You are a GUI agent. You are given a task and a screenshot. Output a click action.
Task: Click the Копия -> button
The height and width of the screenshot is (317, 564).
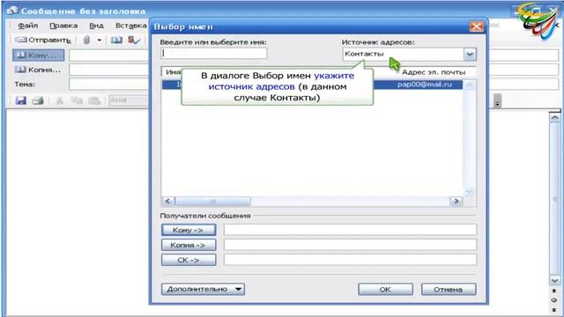tap(189, 245)
